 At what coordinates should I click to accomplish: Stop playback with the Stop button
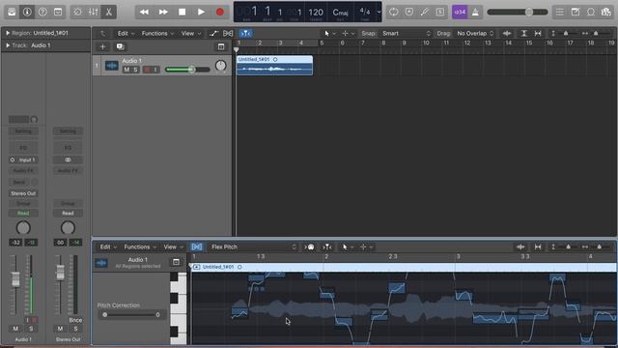[x=183, y=12]
